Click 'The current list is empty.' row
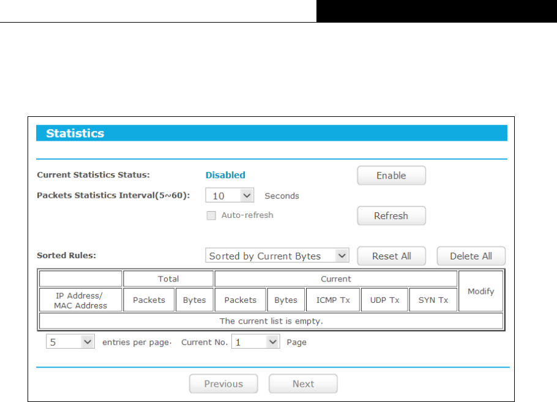This screenshot has width=557, height=402. [271, 321]
